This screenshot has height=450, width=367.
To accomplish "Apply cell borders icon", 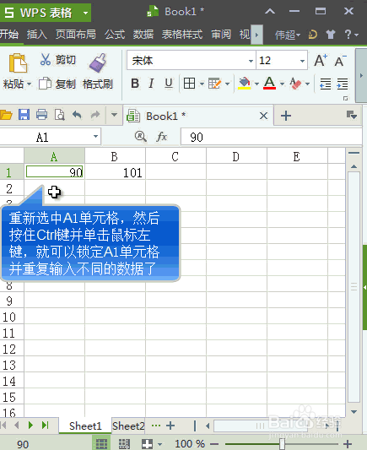I will coord(189,84).
